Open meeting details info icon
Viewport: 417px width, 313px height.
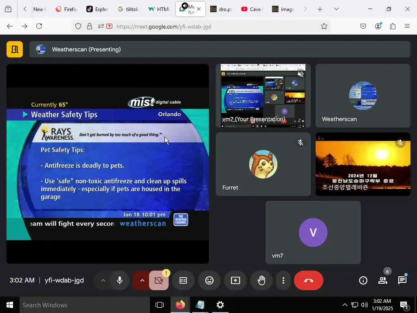pos(363,280)
